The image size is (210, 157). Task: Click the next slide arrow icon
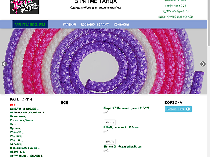coord(203,64)
